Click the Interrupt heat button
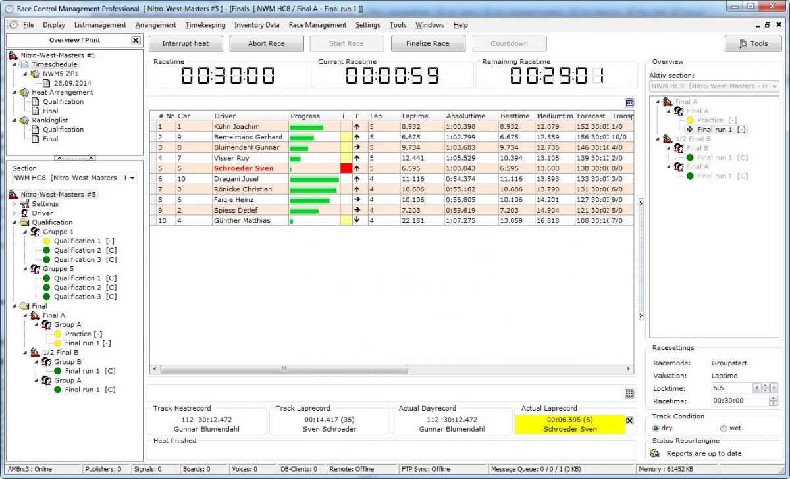The image size is (790, 479). pos(186,43)
